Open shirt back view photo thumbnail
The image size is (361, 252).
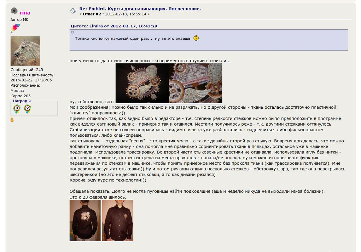coord(85,220)
